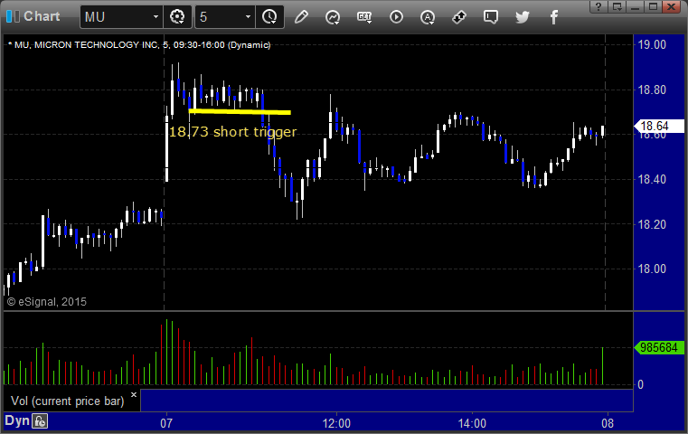Close the Chart window

[x=672, y=6]
